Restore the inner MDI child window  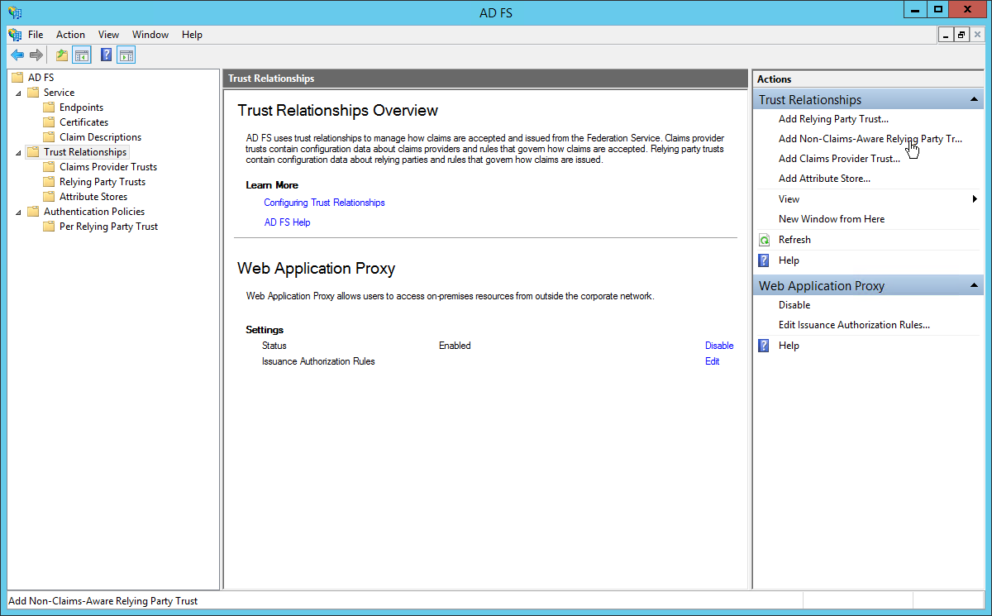pos(961,35)
